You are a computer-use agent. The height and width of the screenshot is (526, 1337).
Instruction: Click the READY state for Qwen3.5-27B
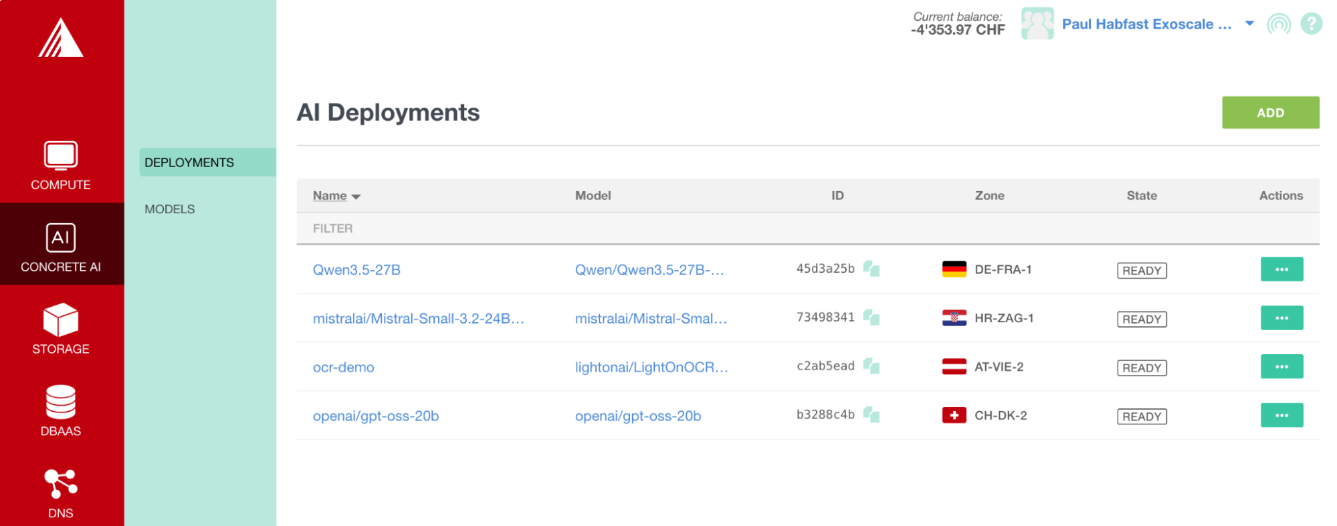pos(1142,271)
